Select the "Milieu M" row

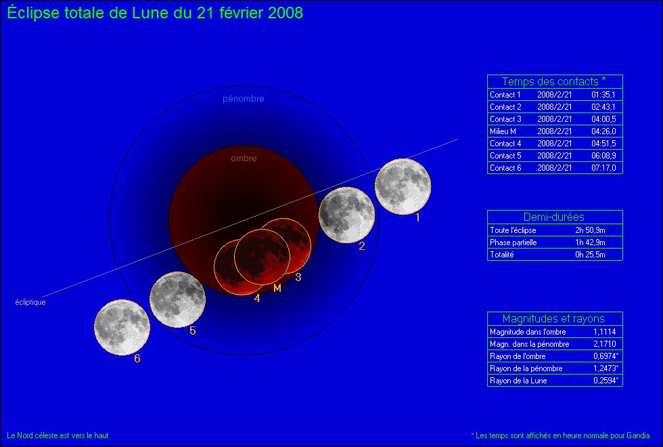click(554, 131)
